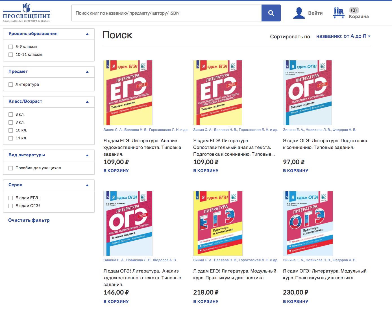Check the 5-9 классы checkbox
This screenshot has width=392, height=316.
[11, 47]
